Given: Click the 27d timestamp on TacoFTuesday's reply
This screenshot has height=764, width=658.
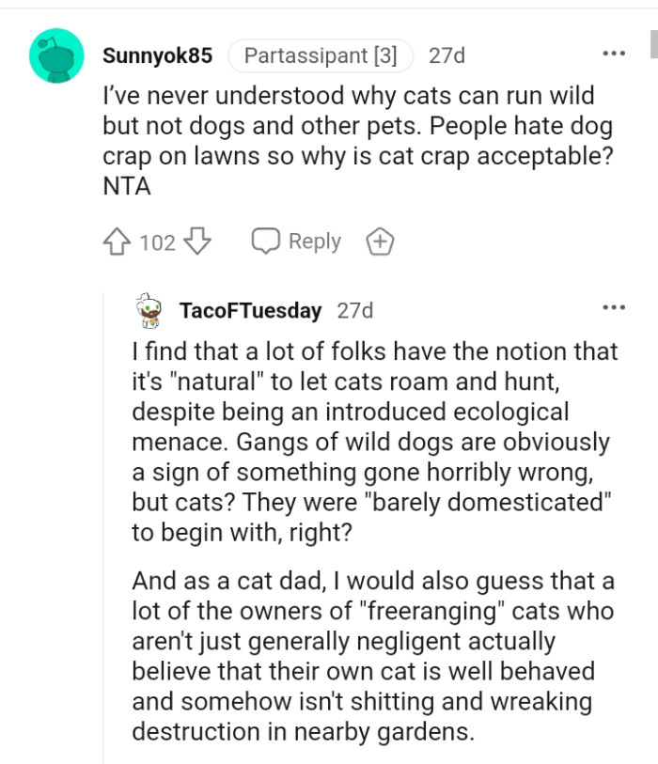Looking at the screenshot, I should click(x=355, y=310).
